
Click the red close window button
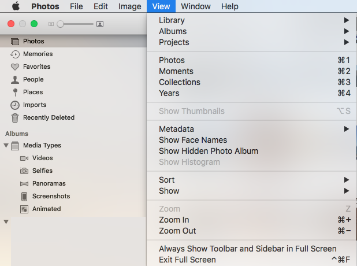point(11,24)
